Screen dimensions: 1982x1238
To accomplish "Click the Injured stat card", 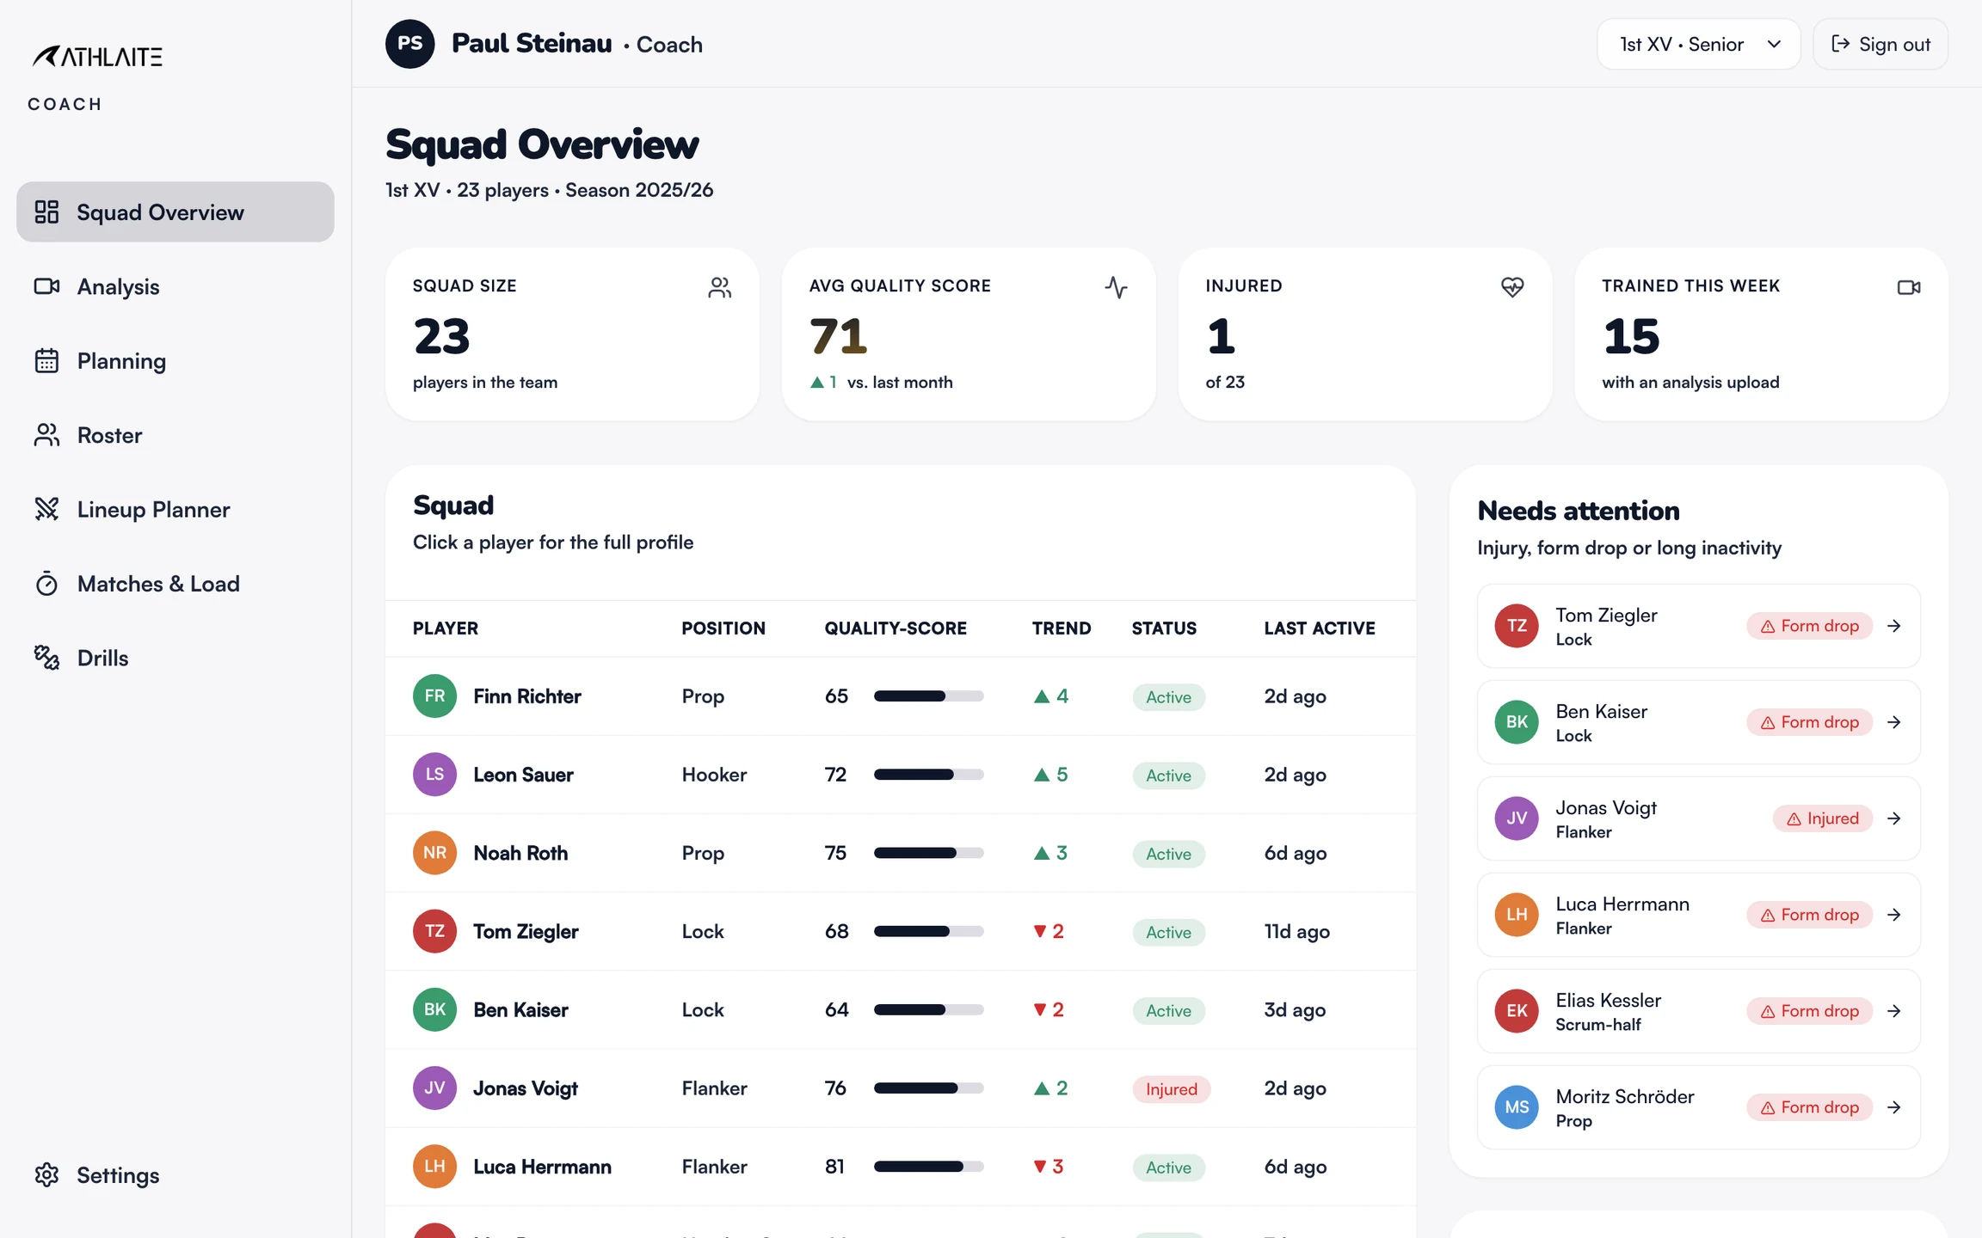I will (x=1365, y=334).
